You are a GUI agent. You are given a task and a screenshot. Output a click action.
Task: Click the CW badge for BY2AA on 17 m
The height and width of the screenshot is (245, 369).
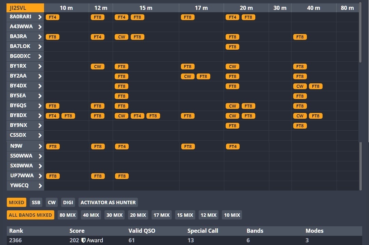coord(188,77)
